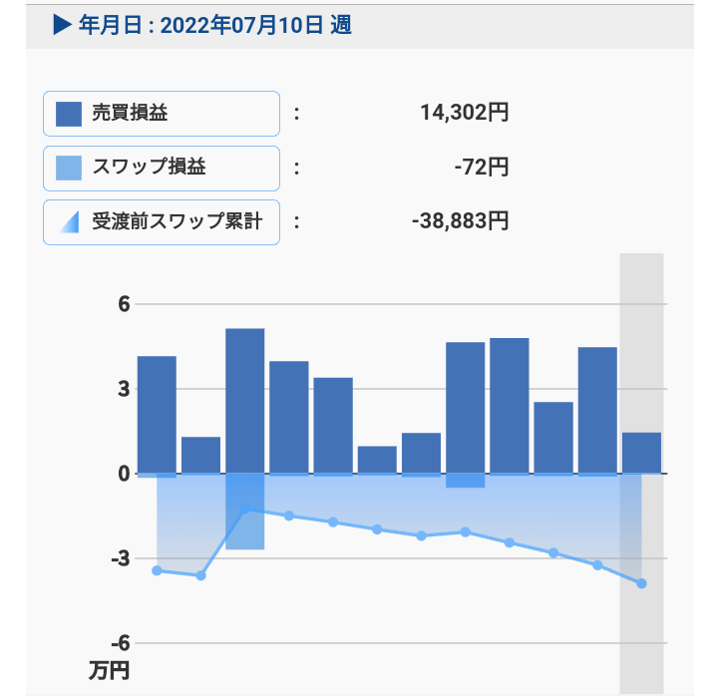
Task: Click the -72円 swap value
Action: 481,168
